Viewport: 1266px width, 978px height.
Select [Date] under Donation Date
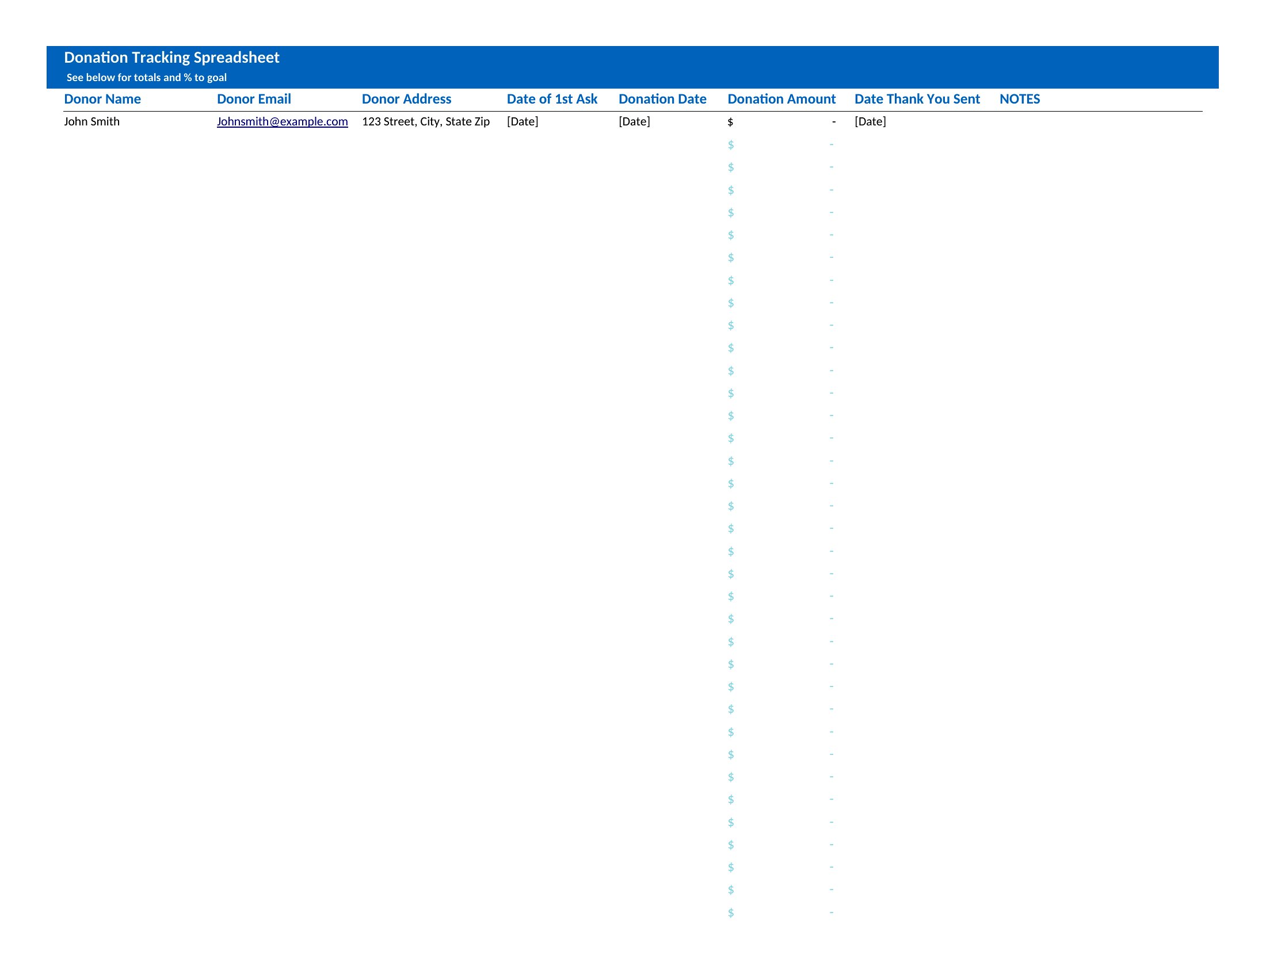(634, 121)
